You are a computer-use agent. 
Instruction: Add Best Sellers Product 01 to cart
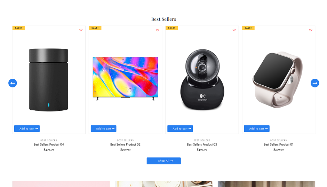click(257, 128)
